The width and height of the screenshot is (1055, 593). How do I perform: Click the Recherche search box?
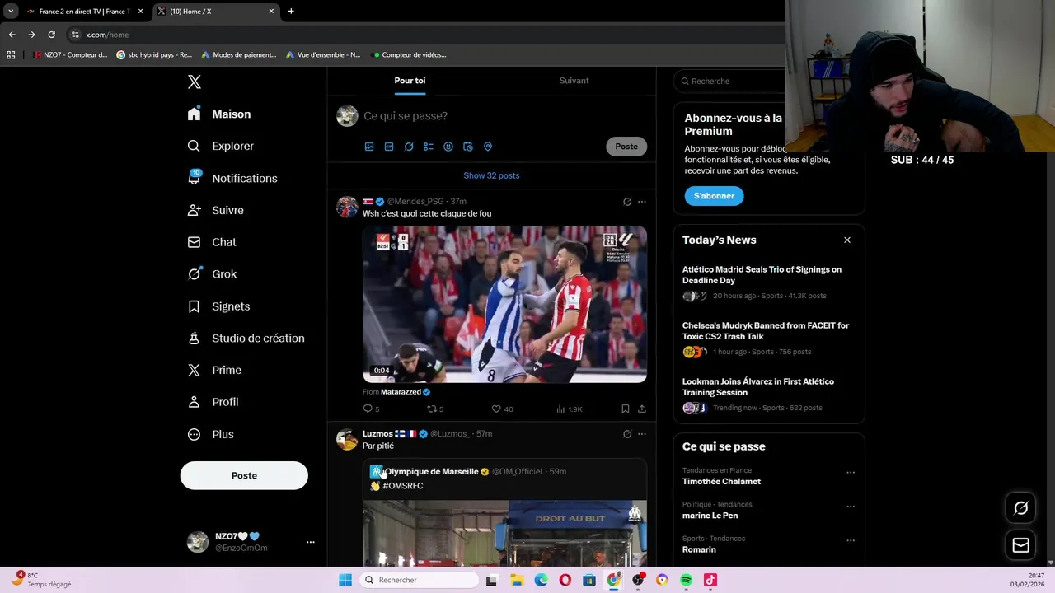tap(729, 81)
